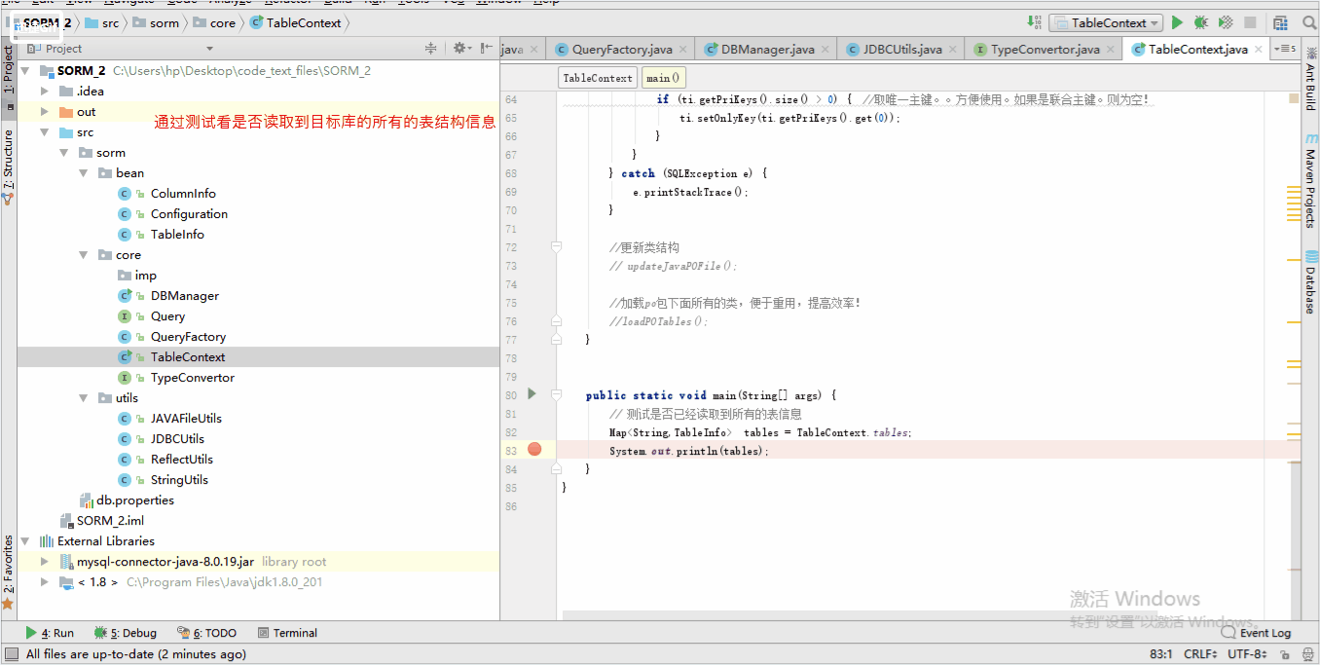Image resolution: width=1320 pixels, height=665 pixels.
Task: Toggle fold marker at line 80
Action: (x=556, y=395)
